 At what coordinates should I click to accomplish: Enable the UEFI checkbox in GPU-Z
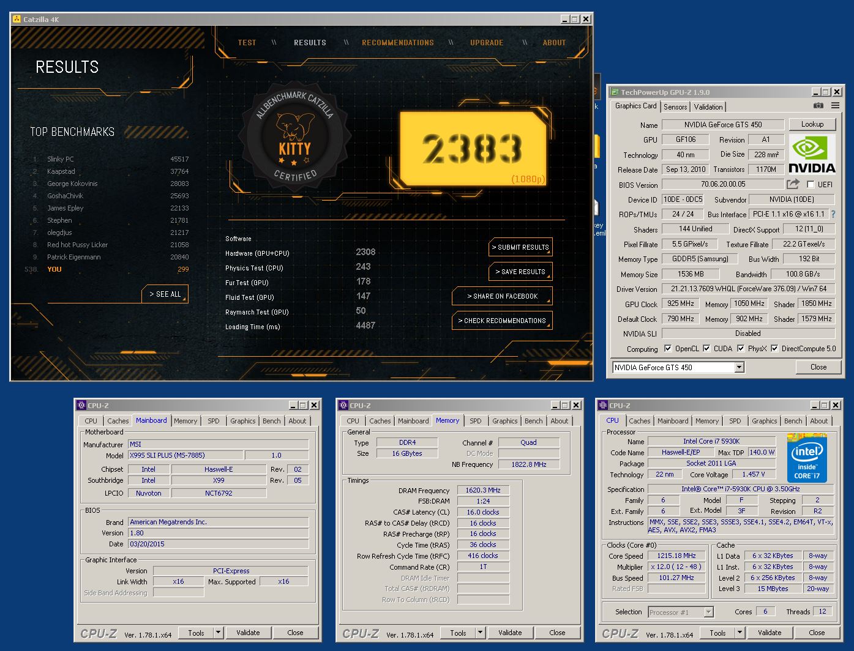tap(811, 184)
